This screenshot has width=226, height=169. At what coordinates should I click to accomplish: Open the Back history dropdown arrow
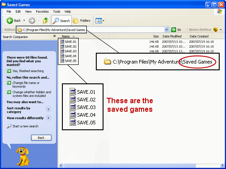(x=24, y=20)
